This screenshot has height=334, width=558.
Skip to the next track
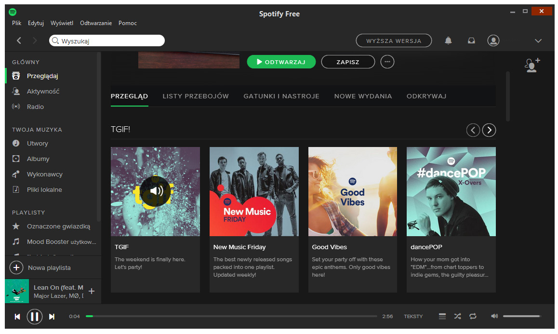52,317
